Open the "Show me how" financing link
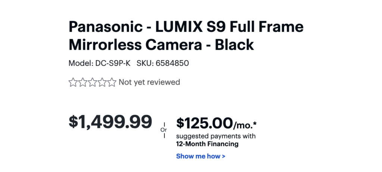 [x=198, y=156]
